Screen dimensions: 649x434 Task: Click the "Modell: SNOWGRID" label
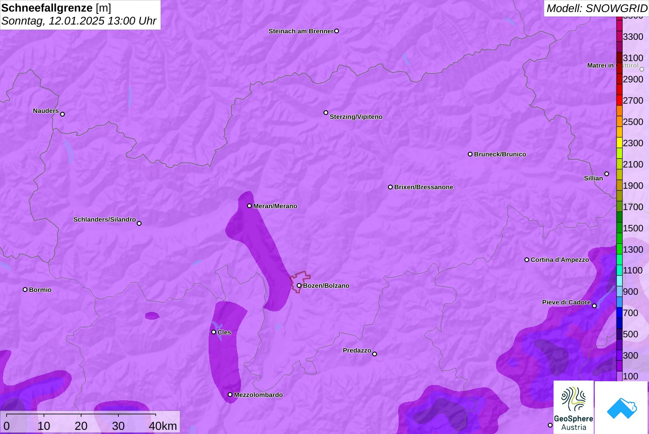tap(597, 8)
